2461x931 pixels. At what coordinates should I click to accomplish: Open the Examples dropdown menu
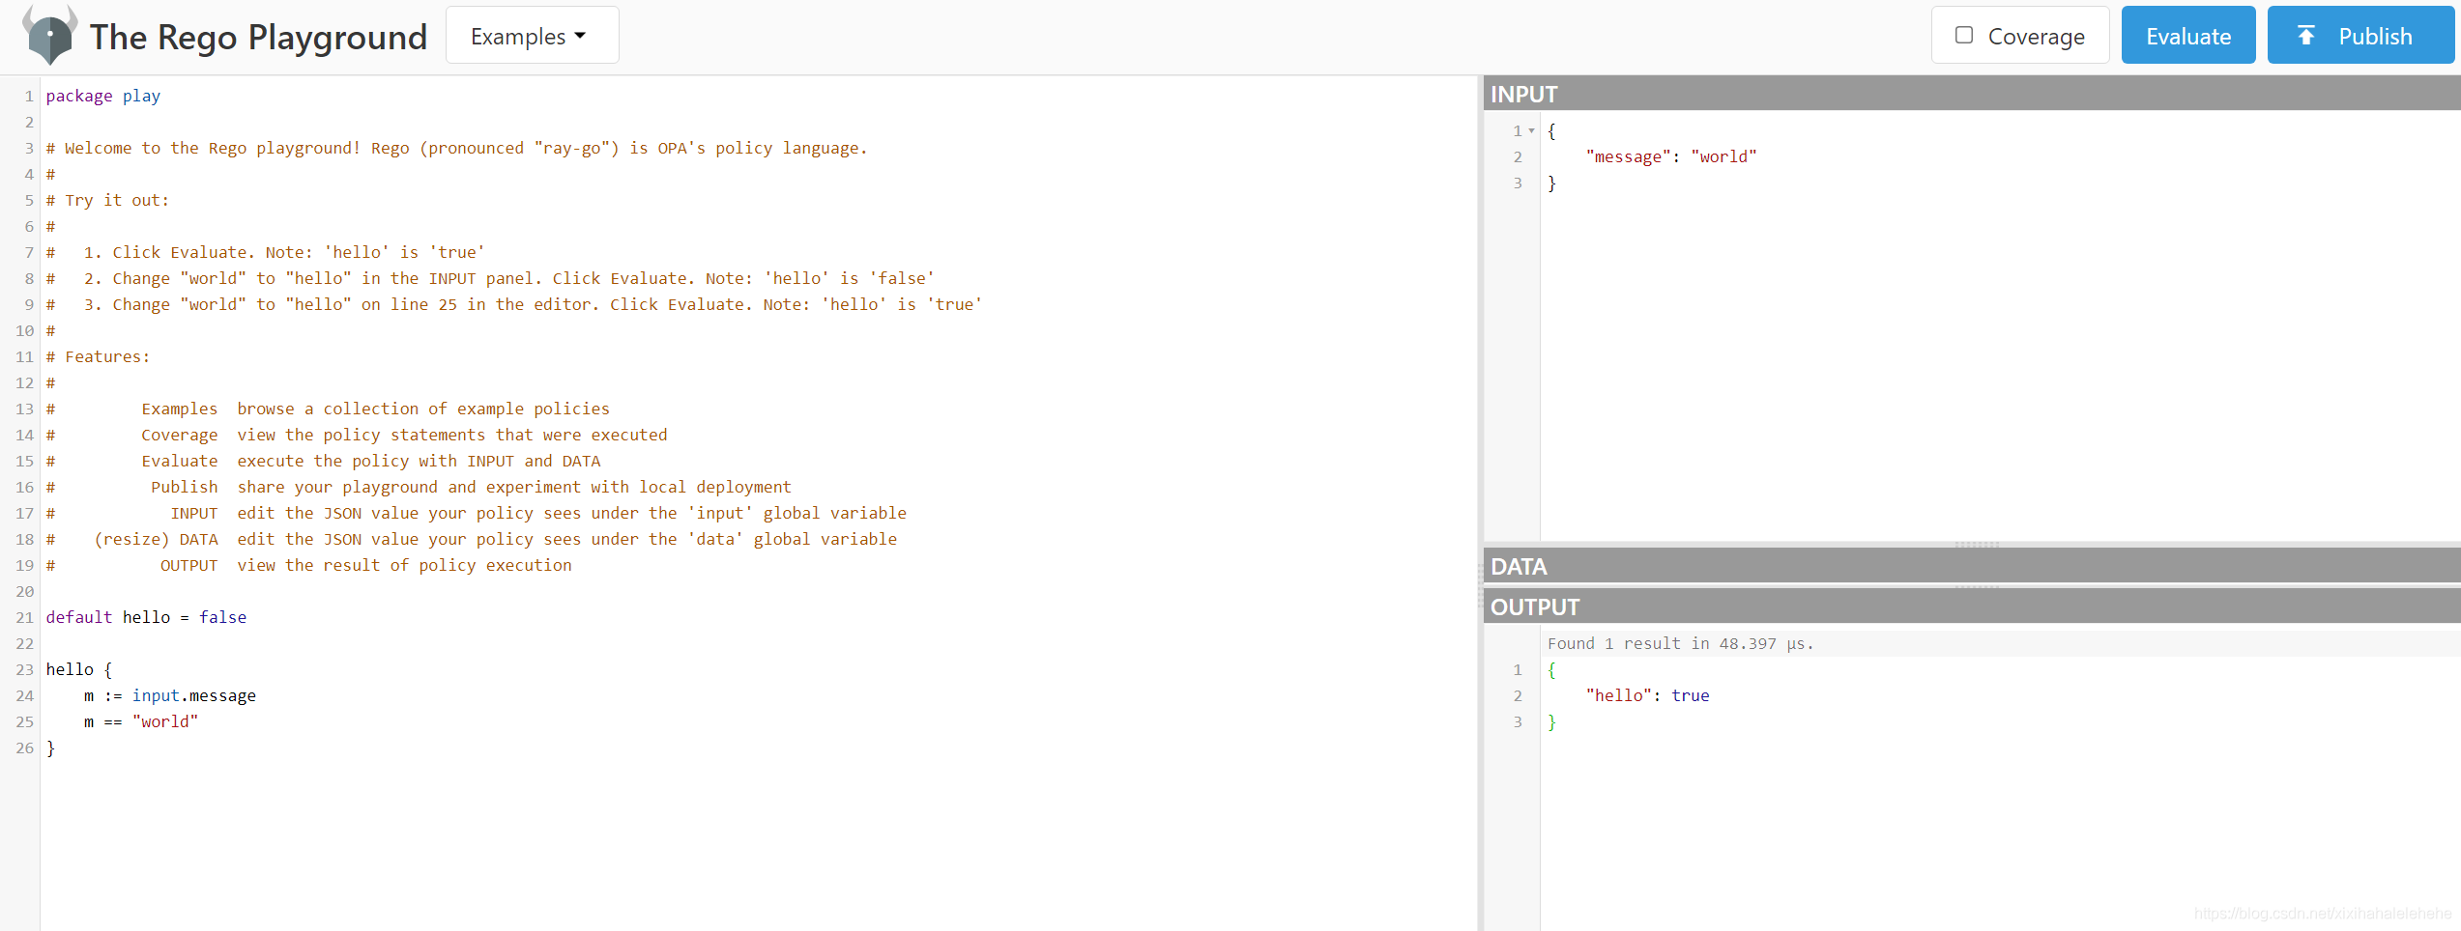pos(532,36)
